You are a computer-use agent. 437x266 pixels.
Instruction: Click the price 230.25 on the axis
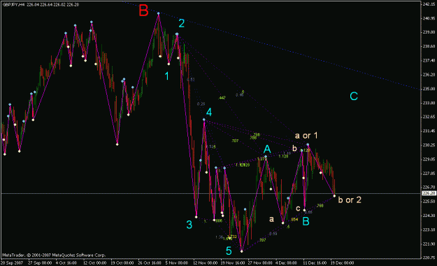point(429,145)
